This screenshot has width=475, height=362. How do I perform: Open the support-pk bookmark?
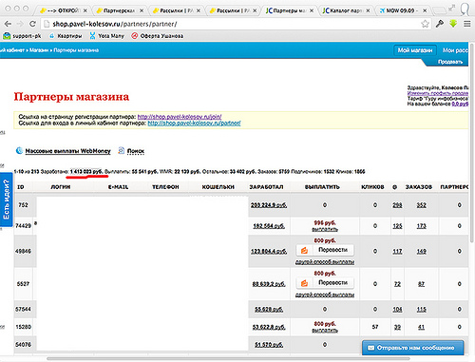coord(22,36)
